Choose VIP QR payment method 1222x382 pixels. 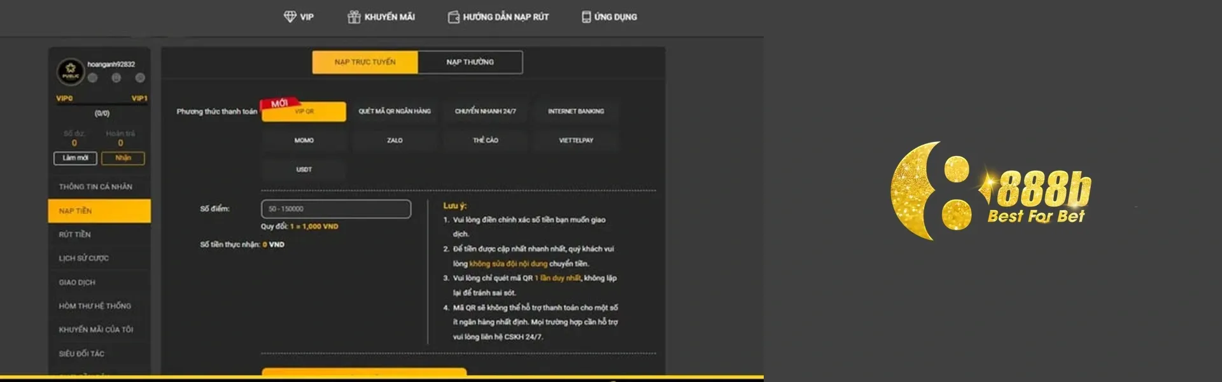(x=304, y=111)
